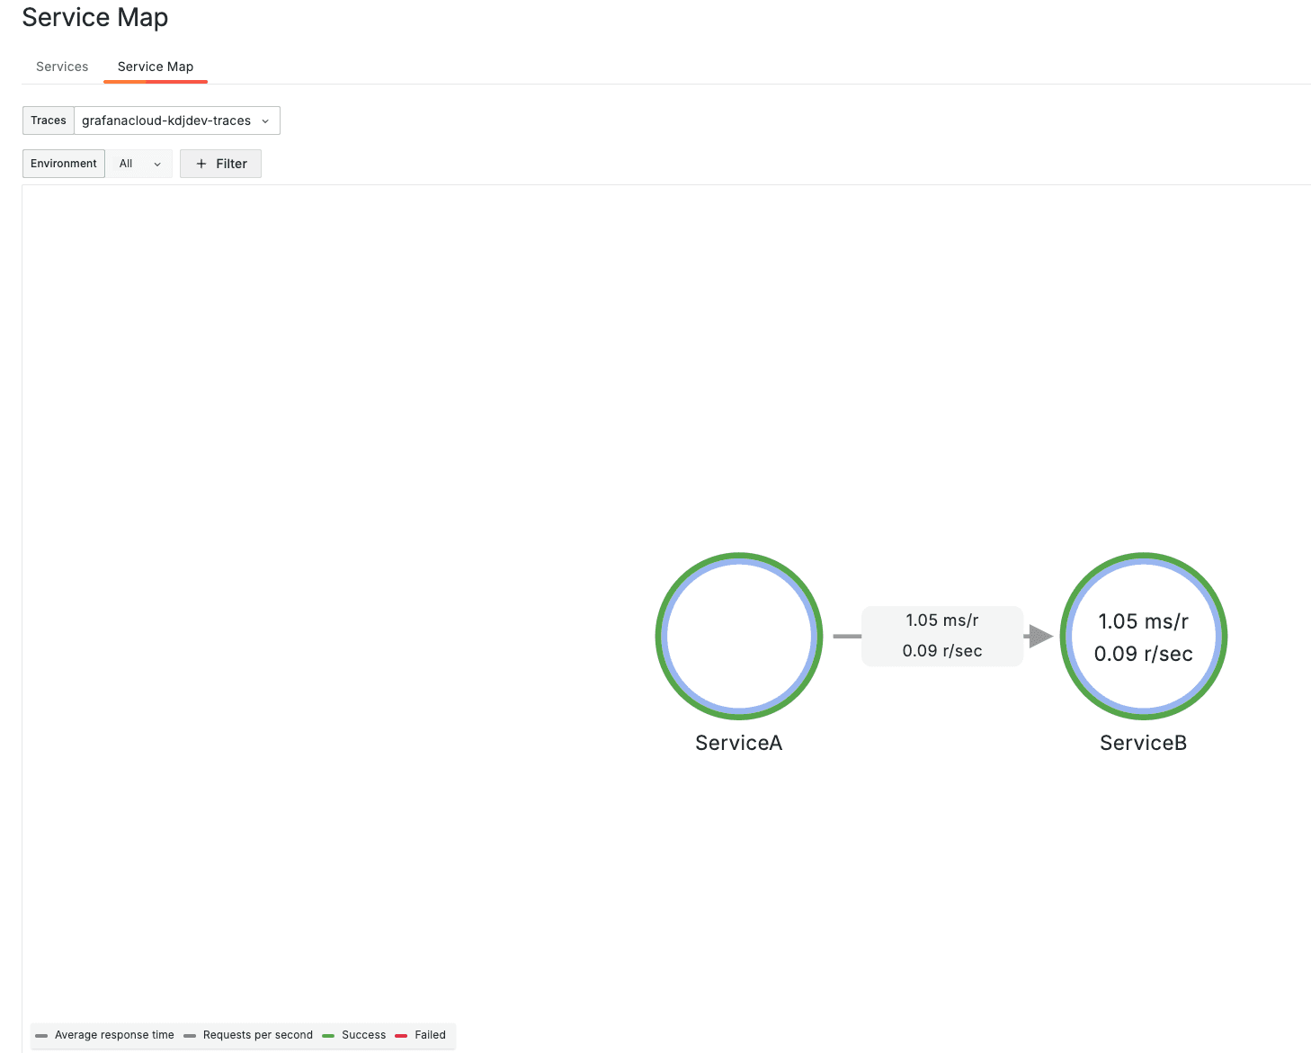Click the plus icon on the Filter button
Screen dimensions: 1311x1053
pyautogui.click(x=201, y=164)
